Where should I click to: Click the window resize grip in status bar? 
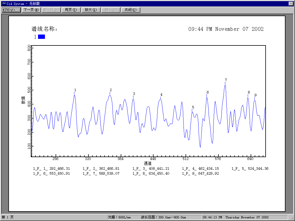(x=292, y=218)
